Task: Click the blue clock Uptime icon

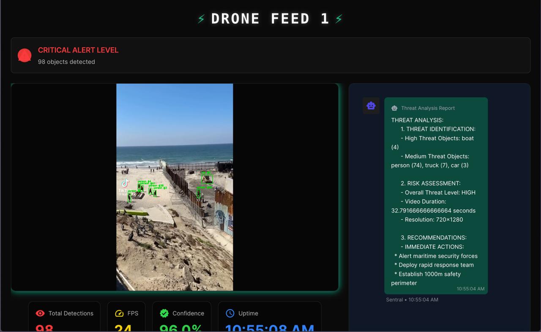Action: (230, 313)
